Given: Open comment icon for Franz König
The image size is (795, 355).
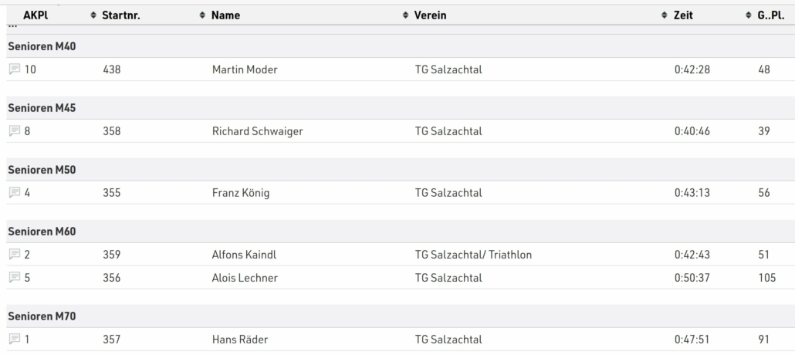Looking at the screenshot, I should click(x=15, y=193).
